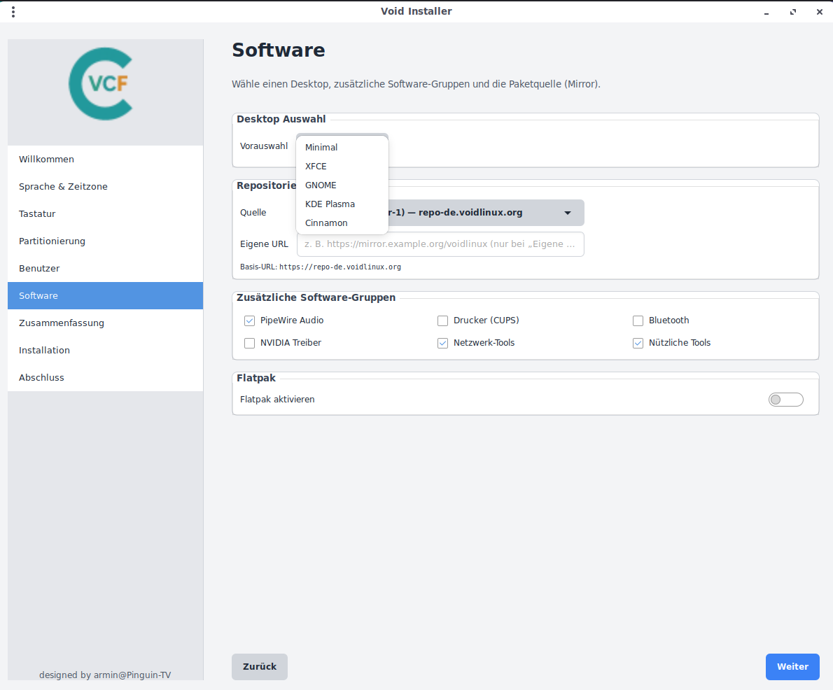833x690 pixels.
Task: Turn on Flatpak aktivieren switch
Action: coord(785,400)
